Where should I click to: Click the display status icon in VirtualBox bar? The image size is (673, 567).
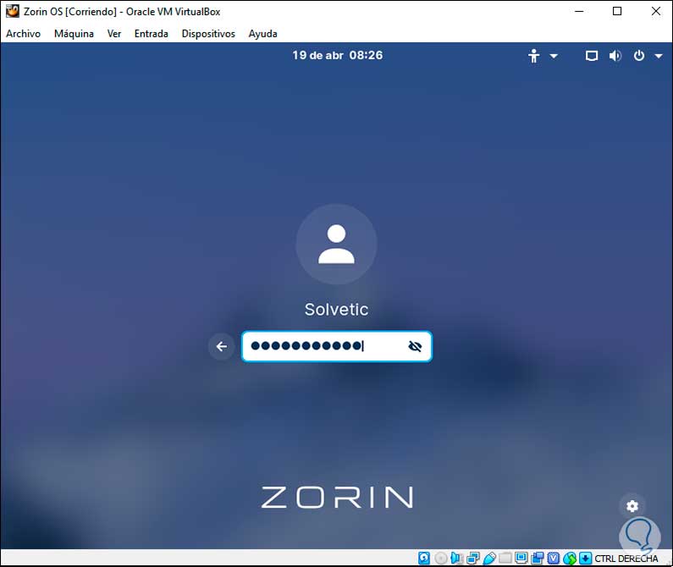point(521,558)
